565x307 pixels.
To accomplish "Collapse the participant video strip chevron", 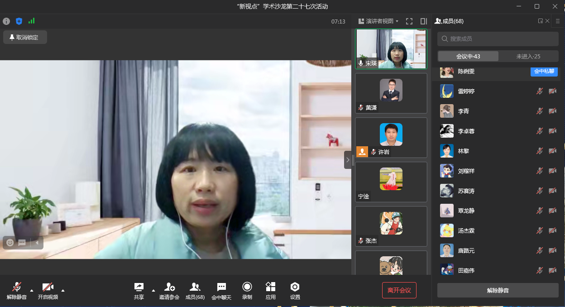I will click(348, 160).
